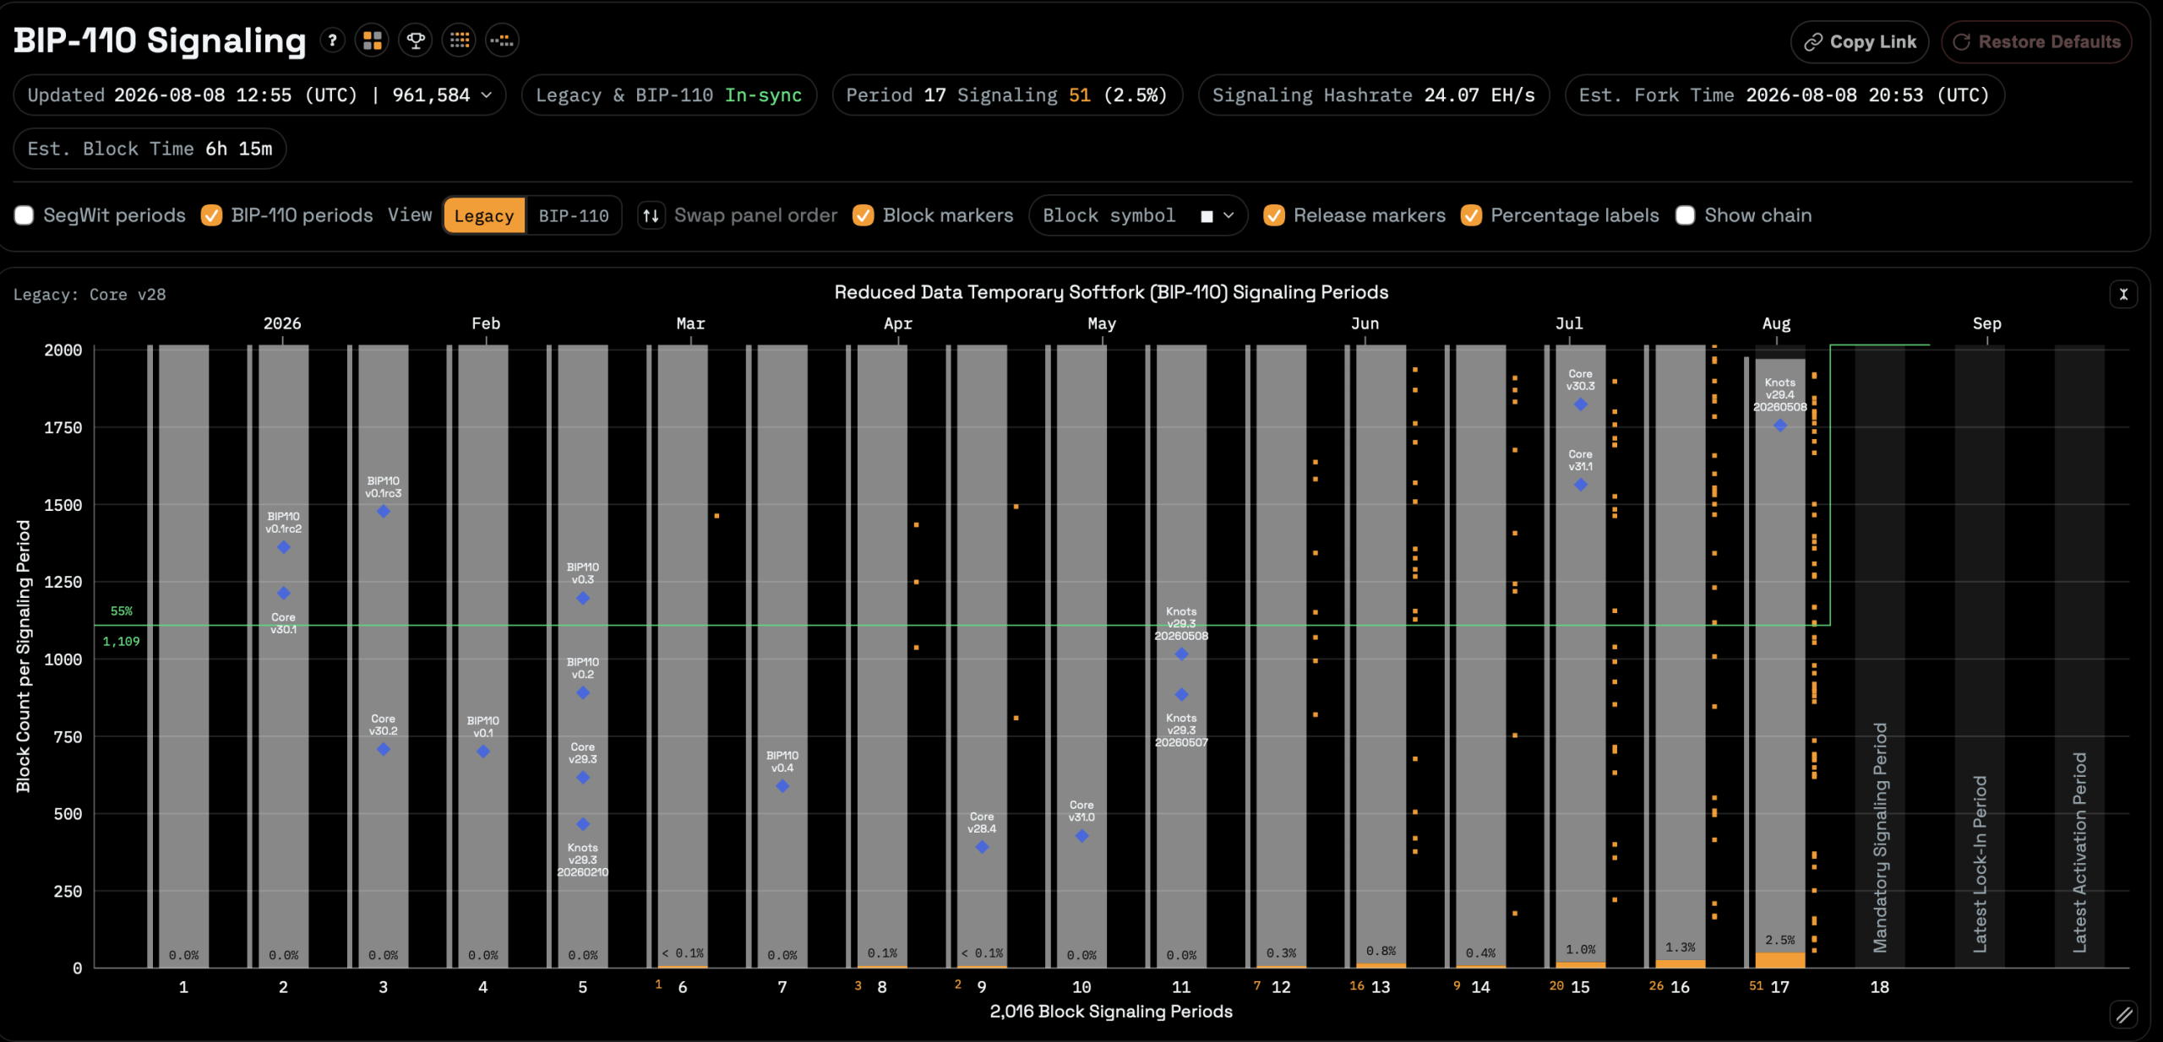Click the period 17 orange signaling bar
The image size is (2163, 1042).
point(1780,960)
